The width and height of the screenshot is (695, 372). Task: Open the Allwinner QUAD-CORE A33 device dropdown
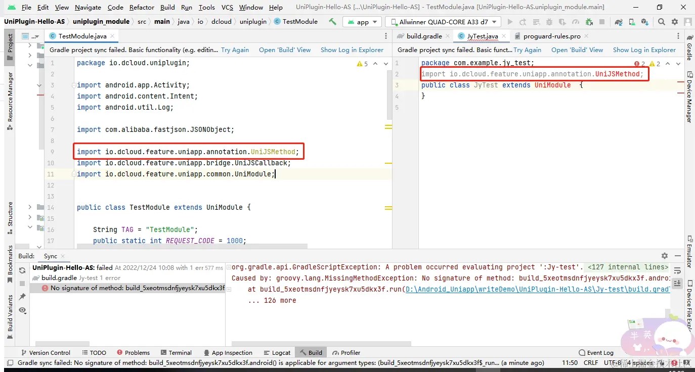pyautogui.click(x=443, y=22)
